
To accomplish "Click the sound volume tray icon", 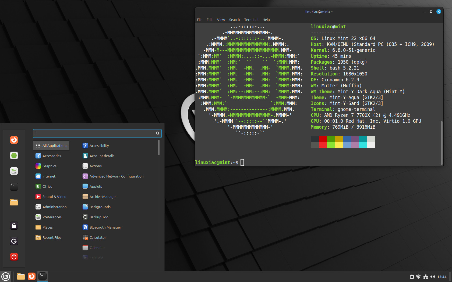I will [x=433, y=277].
